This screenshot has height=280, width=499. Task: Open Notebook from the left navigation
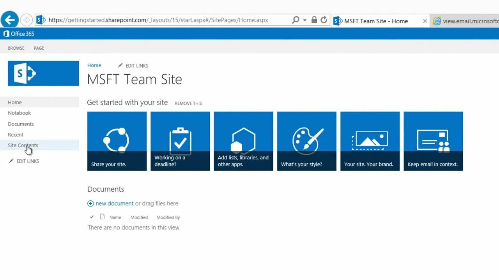tap(19, 113)
